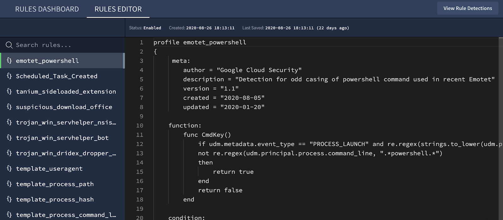Click the 'profile emotet_powershell' code line
Screen dimensions: 503x220
coord(200,42)
